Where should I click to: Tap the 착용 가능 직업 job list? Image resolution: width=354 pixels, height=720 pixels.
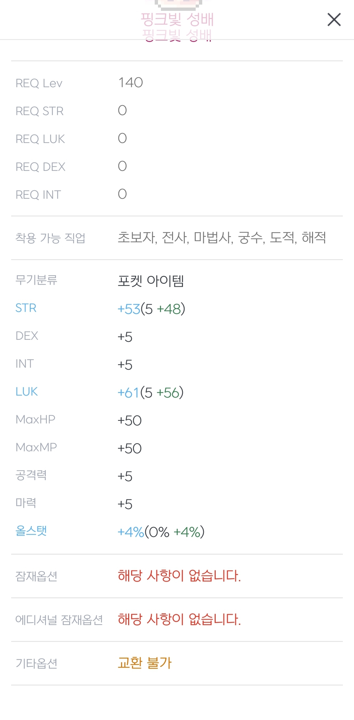[x=222, y=238]
